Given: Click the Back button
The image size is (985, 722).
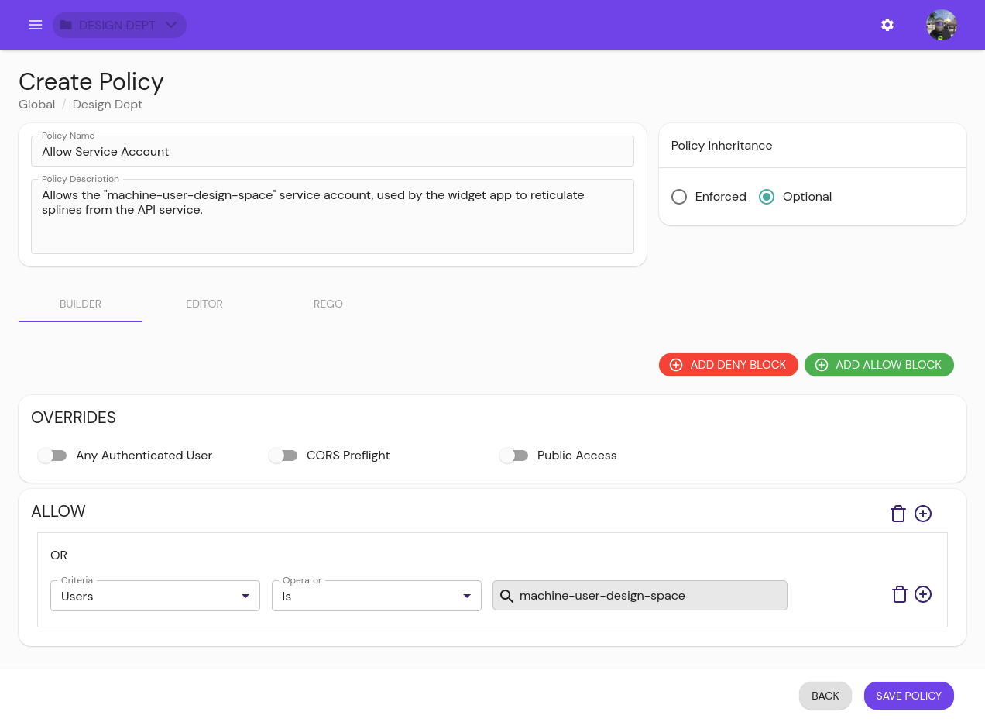Looking at the screenshot, I should pos(825,696).
